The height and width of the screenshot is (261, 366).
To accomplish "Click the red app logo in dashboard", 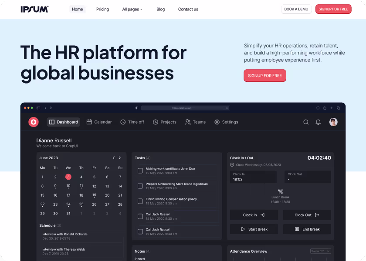I will click(x=34, y=122).
